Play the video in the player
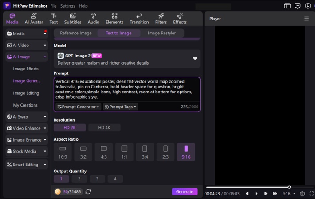Screen dimensions: 315x199 tap(256, 194)
